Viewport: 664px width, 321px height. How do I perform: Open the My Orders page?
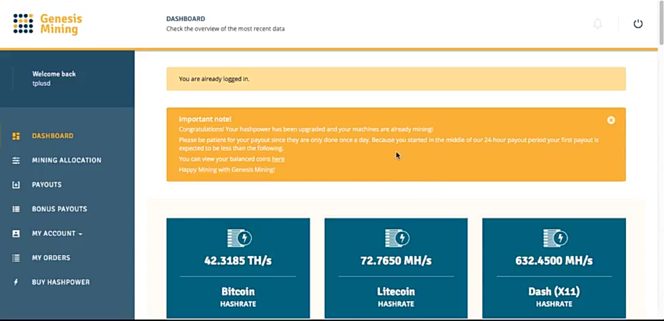(51, 258)
